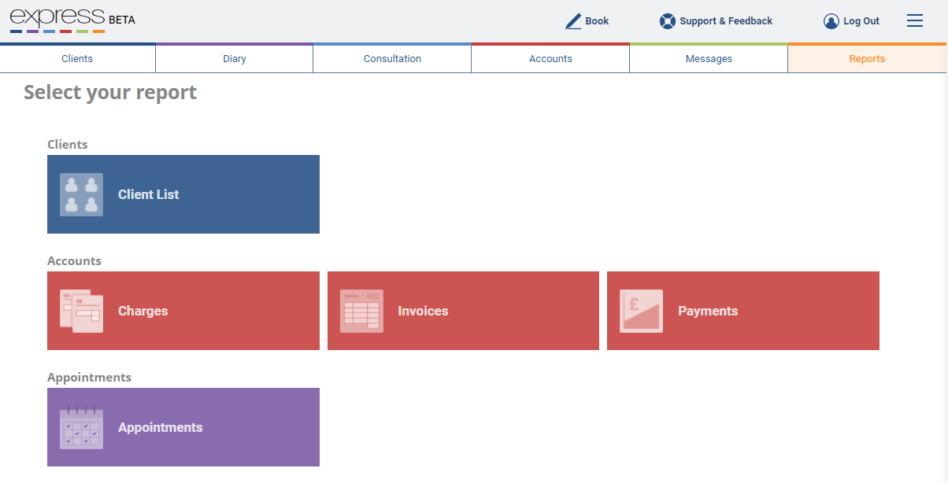The width and height of the screenshot is (948, 483).
Task: Click the Book link text
Action: click(x=597, y=21)
